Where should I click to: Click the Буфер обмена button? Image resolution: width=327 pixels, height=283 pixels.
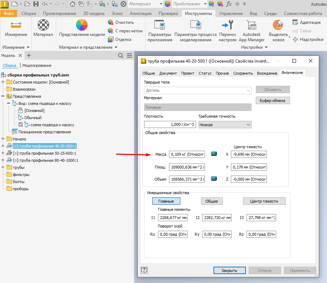point(273,101)
